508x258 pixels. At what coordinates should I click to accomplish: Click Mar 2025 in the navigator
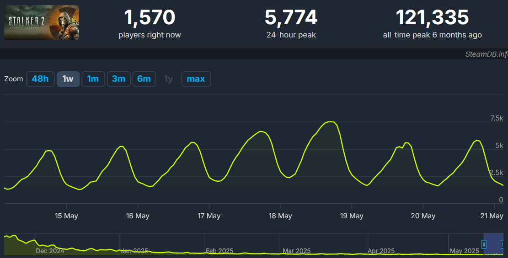[x=296, y=251]
